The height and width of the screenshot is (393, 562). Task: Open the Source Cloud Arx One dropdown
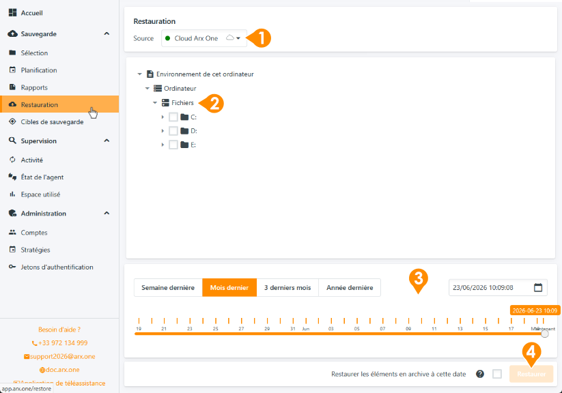204,38
